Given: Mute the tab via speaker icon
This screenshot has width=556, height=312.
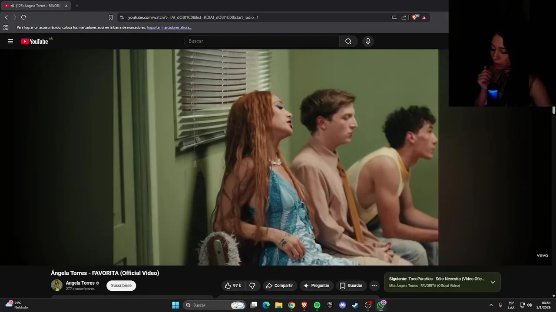Looking at the screenshot, I should pos(12,6).
